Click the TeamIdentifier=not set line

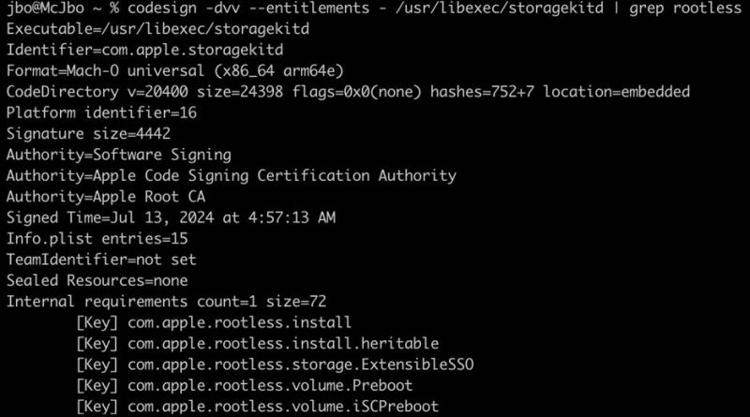tap(101, 260)
